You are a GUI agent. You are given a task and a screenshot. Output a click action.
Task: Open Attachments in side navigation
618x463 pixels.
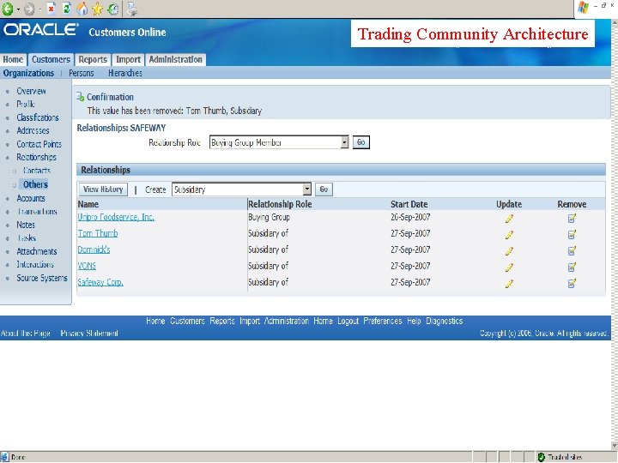coord(37,251)
